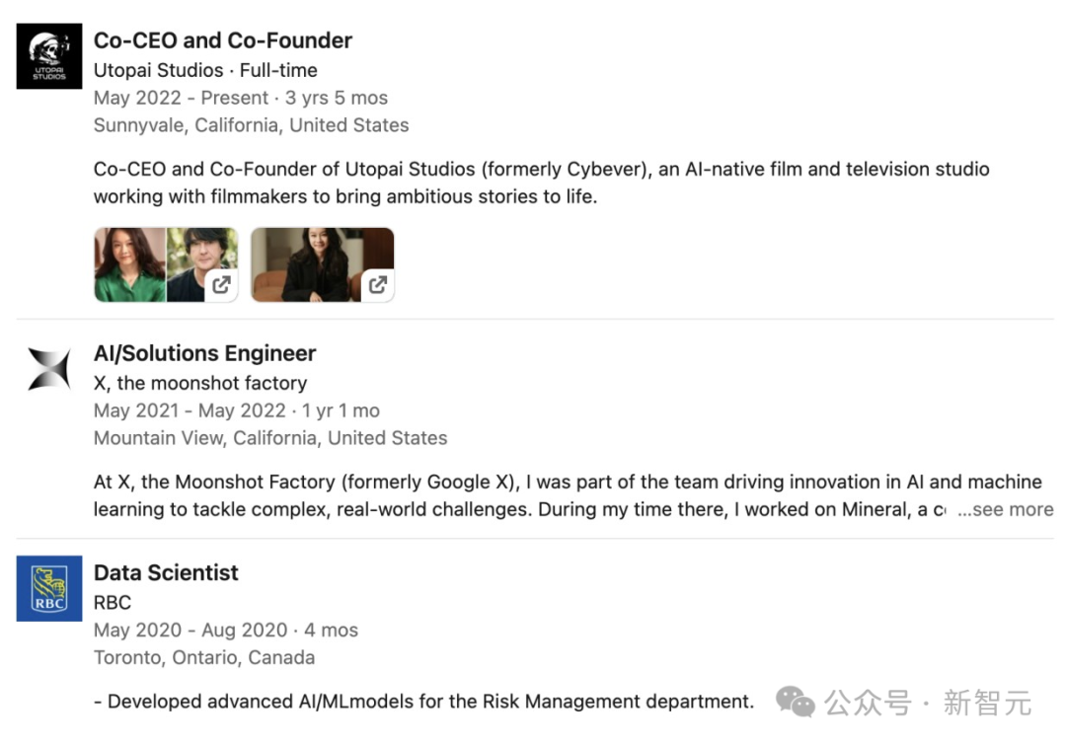The height and width of the screenshot is (745, 1066).
Task: Click the "Toronto, Ontario, Canada" location text
Action: pyautogui.click(x=204, y=657)
